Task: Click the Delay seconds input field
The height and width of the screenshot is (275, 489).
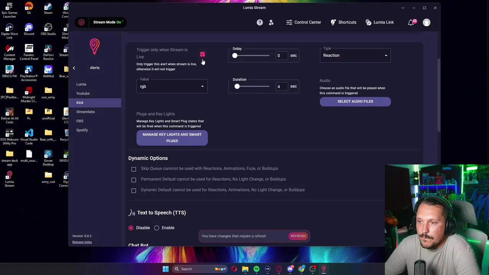Action: pos(282,56)
